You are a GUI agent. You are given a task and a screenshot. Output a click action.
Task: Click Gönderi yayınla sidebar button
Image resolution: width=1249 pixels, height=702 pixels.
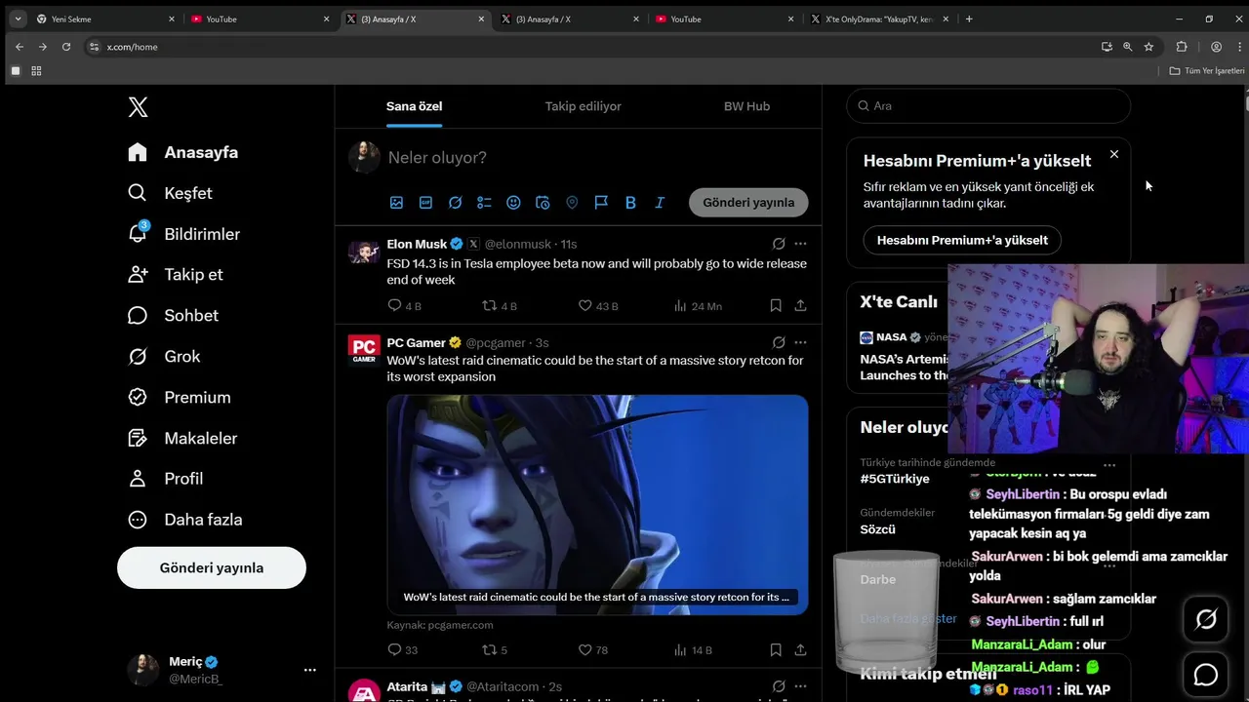[212, 567]
